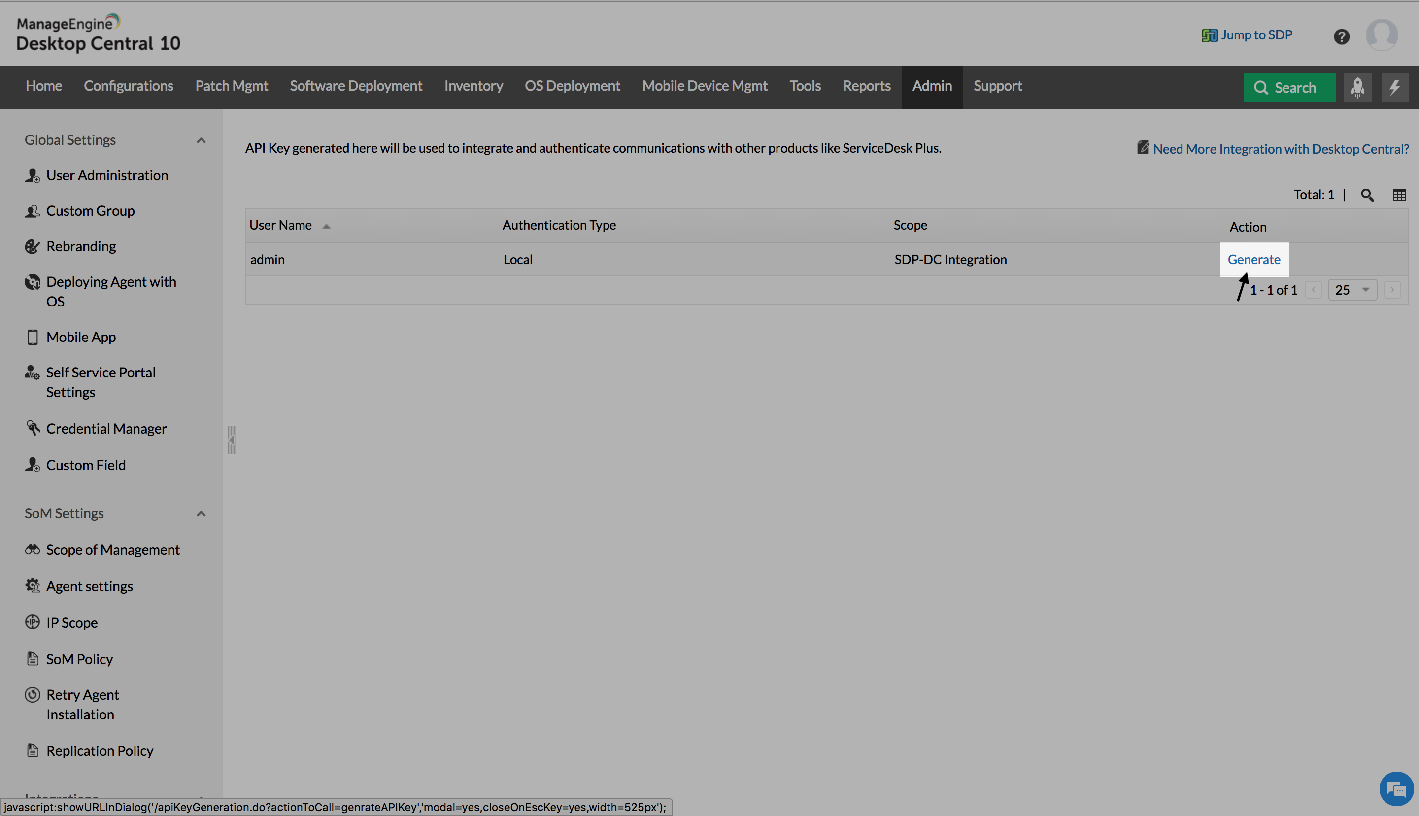Image resolution: width=1419 pixels, height=816 pixels.
Task: Click the rocket getting-started icon
Action: click(1358, 87)
